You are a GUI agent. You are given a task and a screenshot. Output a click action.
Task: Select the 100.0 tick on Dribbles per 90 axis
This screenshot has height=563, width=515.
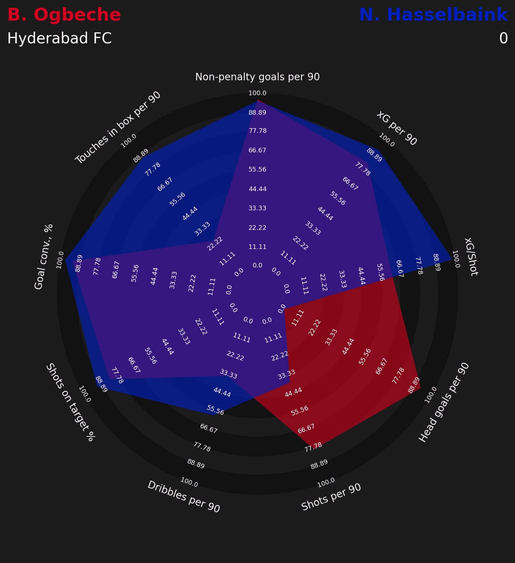(x=189, y=482)
